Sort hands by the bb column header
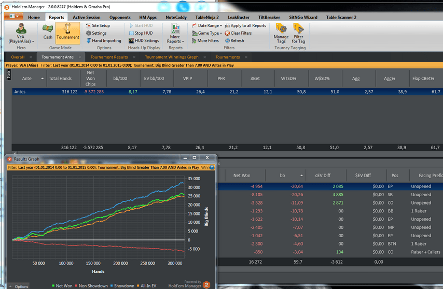The height and width of the screenshot is (289, 443). click(x=286, y=176)
